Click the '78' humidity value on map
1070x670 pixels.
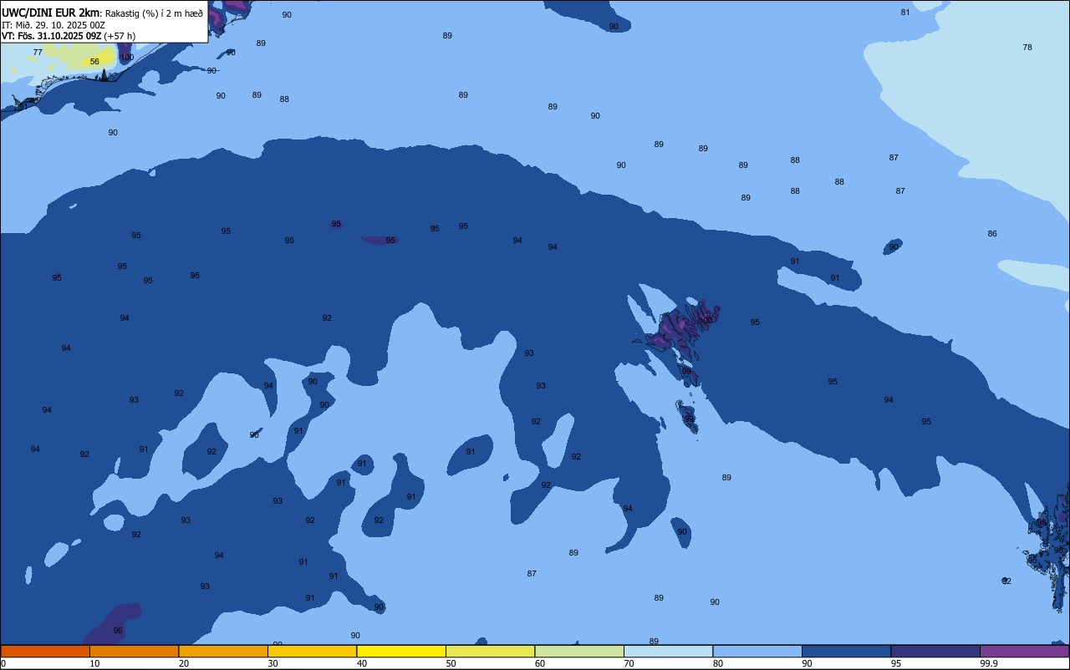1027,48
